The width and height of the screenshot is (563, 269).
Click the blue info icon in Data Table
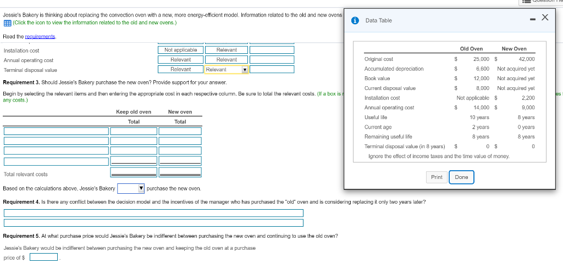pyautogui.click(x=356, y=20)
